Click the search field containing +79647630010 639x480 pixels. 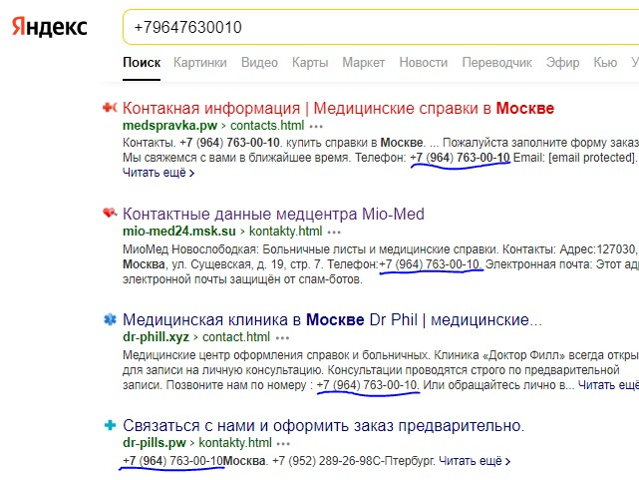point(379,27)
